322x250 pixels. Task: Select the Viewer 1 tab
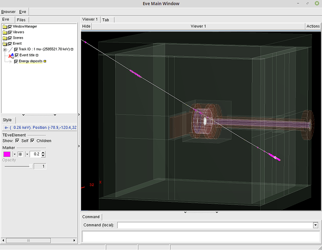point(90,20)
